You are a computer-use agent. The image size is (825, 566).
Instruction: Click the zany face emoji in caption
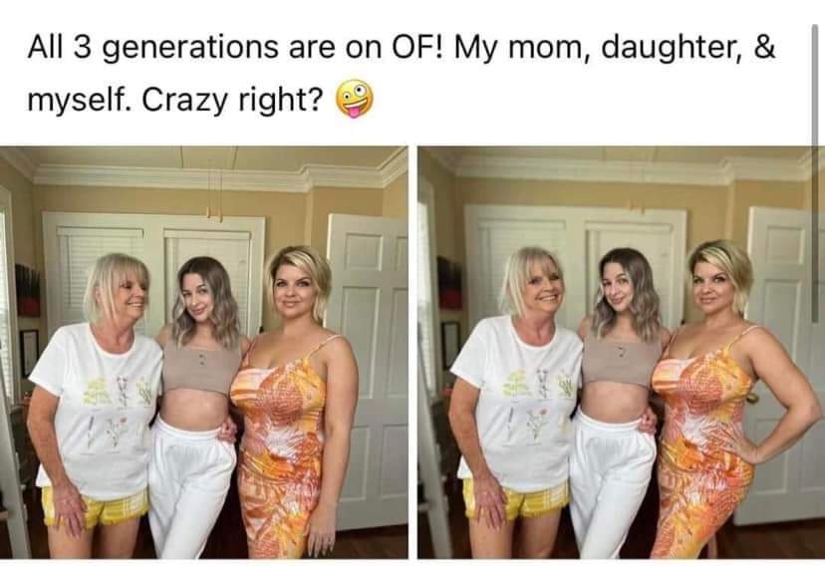coord(355,99)
